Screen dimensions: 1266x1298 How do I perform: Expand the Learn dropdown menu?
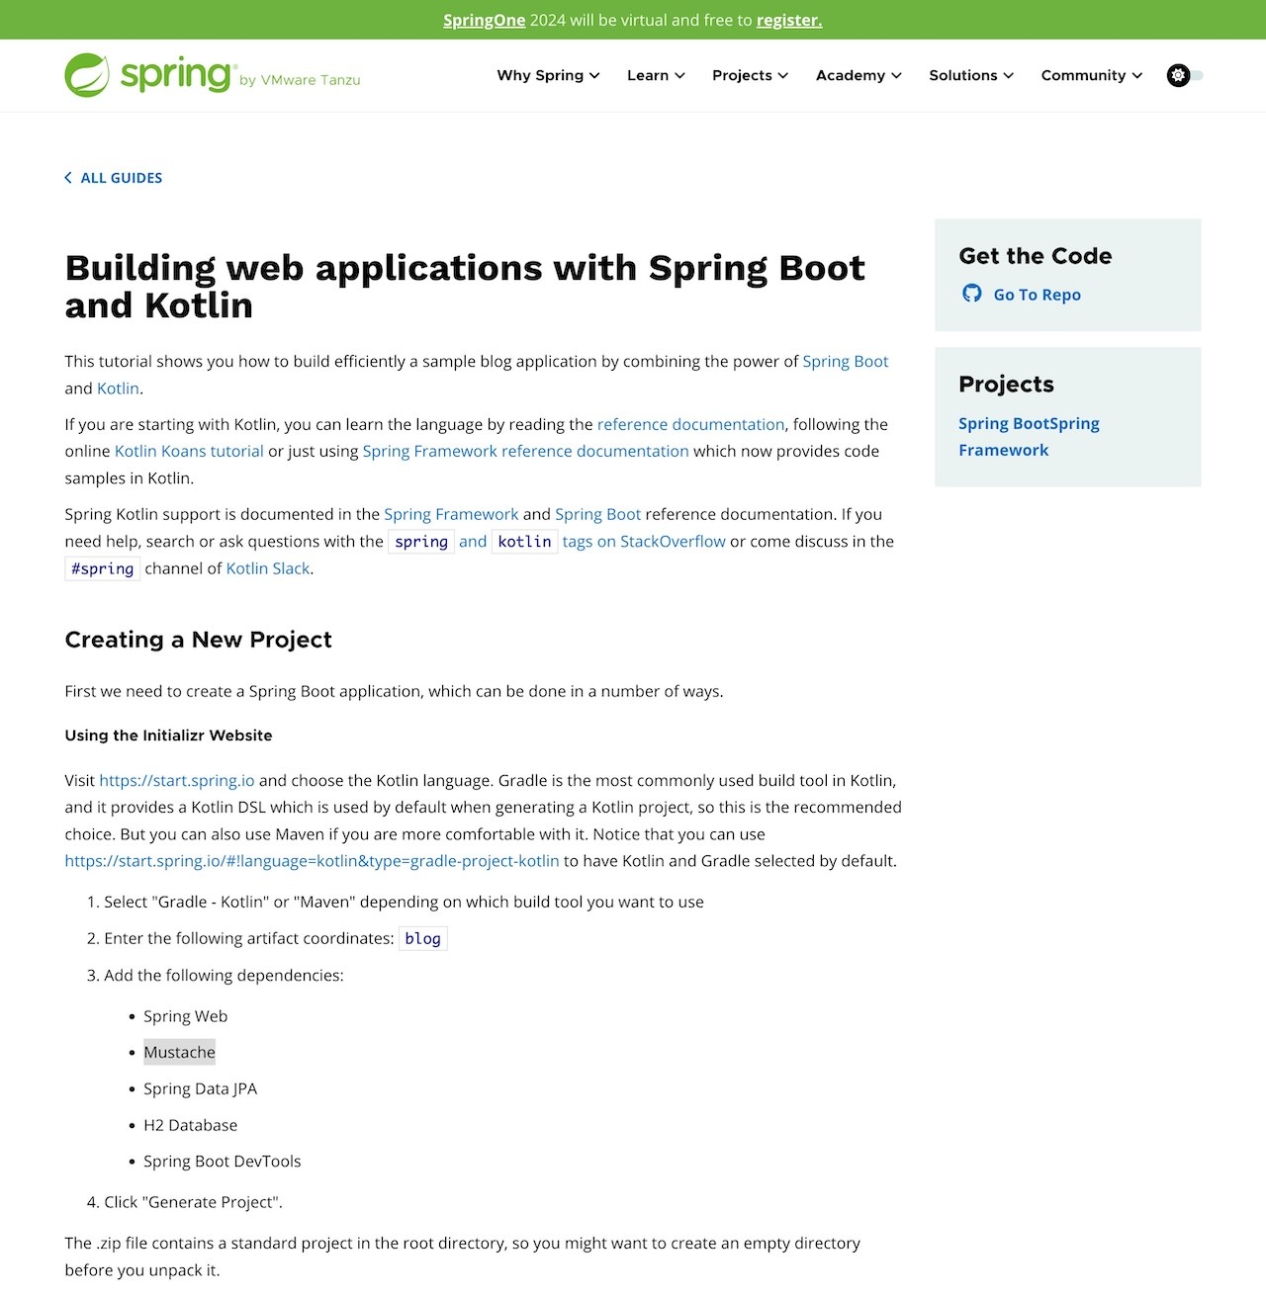[x=656, y=75]
